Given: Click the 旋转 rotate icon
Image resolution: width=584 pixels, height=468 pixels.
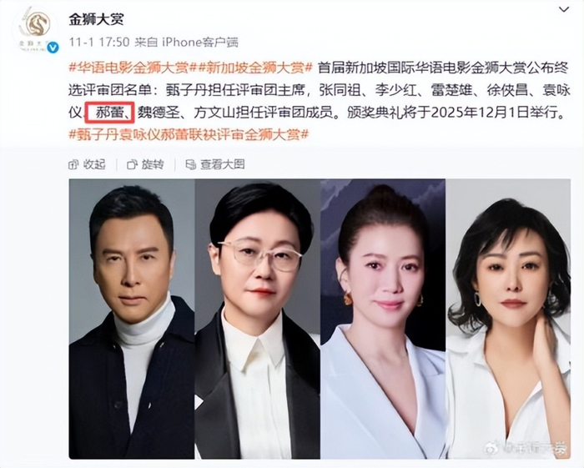Looking at the screenshot, I should (132, 164).
